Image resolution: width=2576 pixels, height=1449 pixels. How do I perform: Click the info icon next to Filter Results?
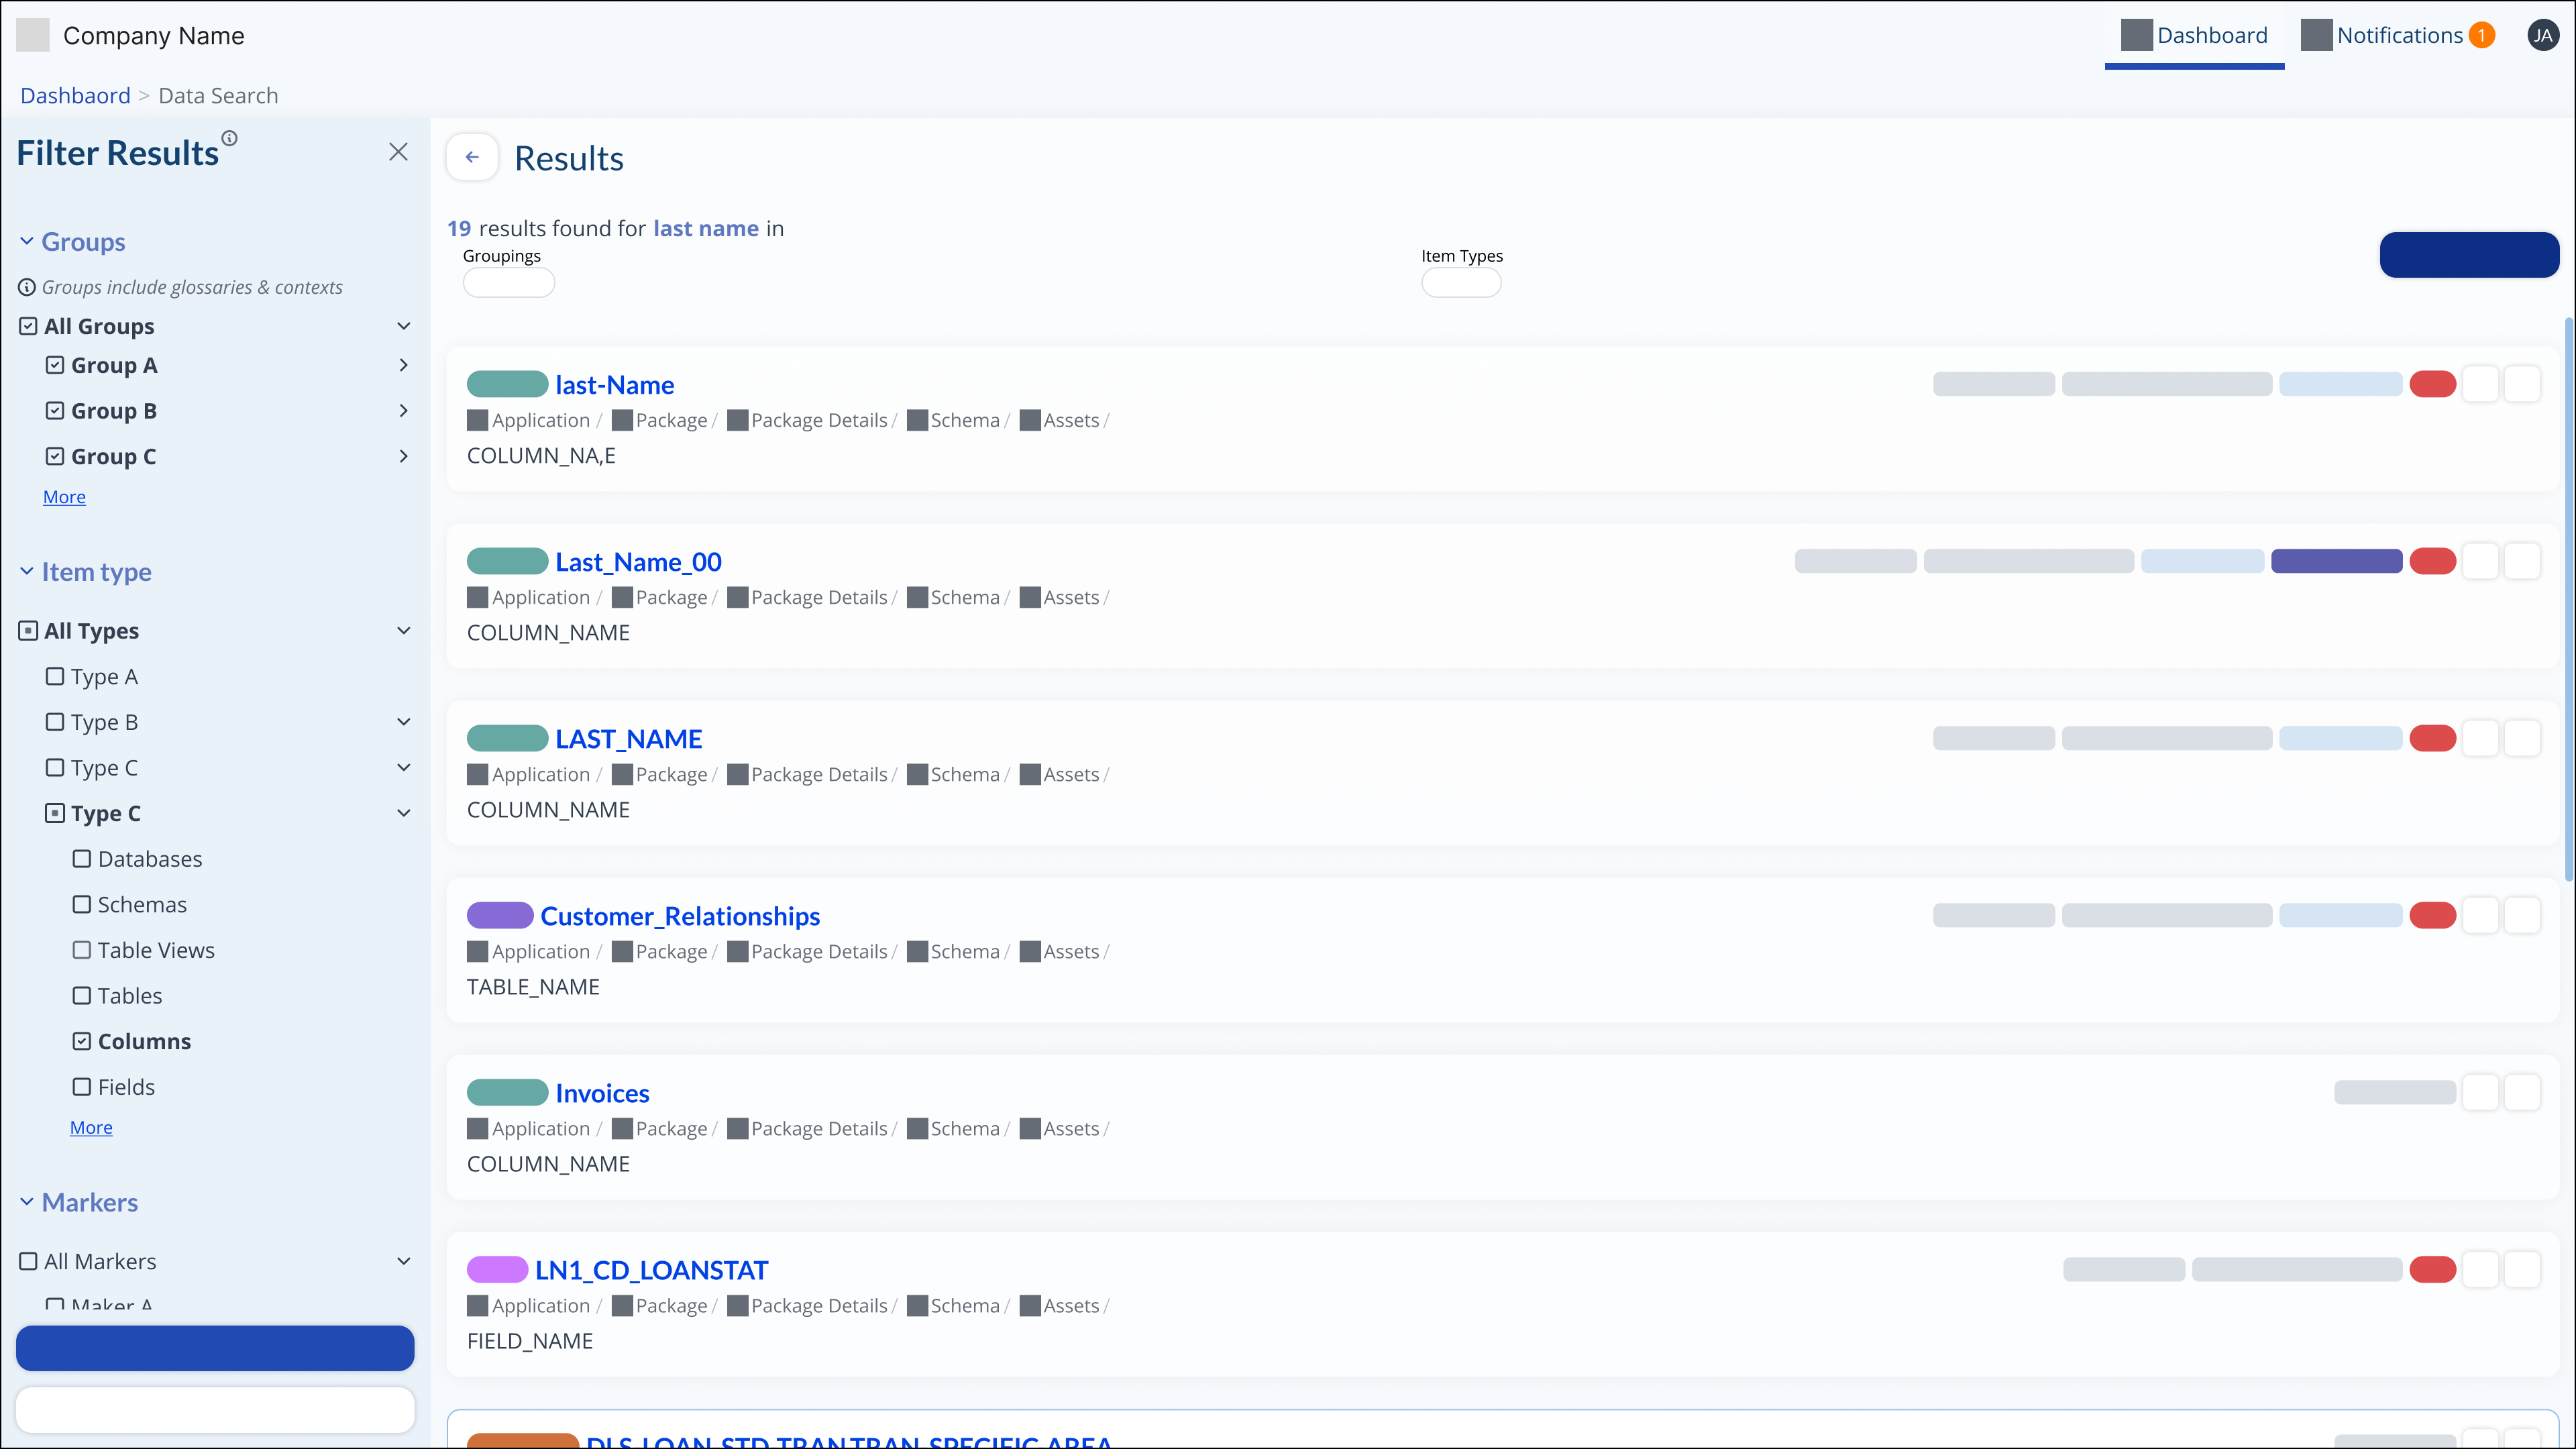(x=229, y=138)
